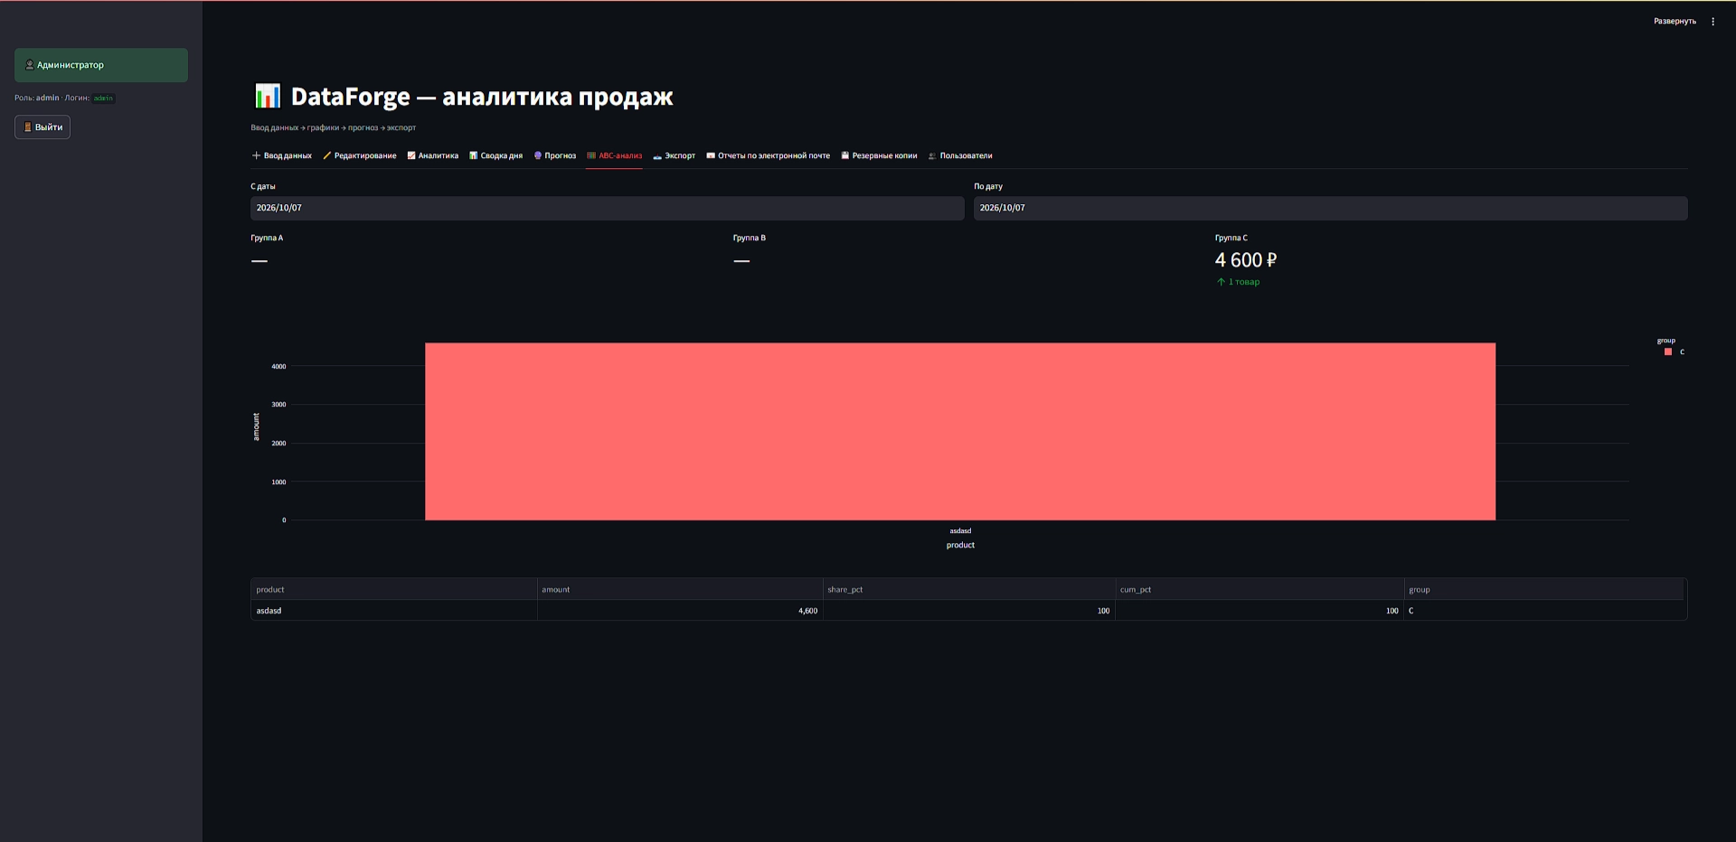
Task: Select the ABC-анализ tab
Action: tap(615, 155)
